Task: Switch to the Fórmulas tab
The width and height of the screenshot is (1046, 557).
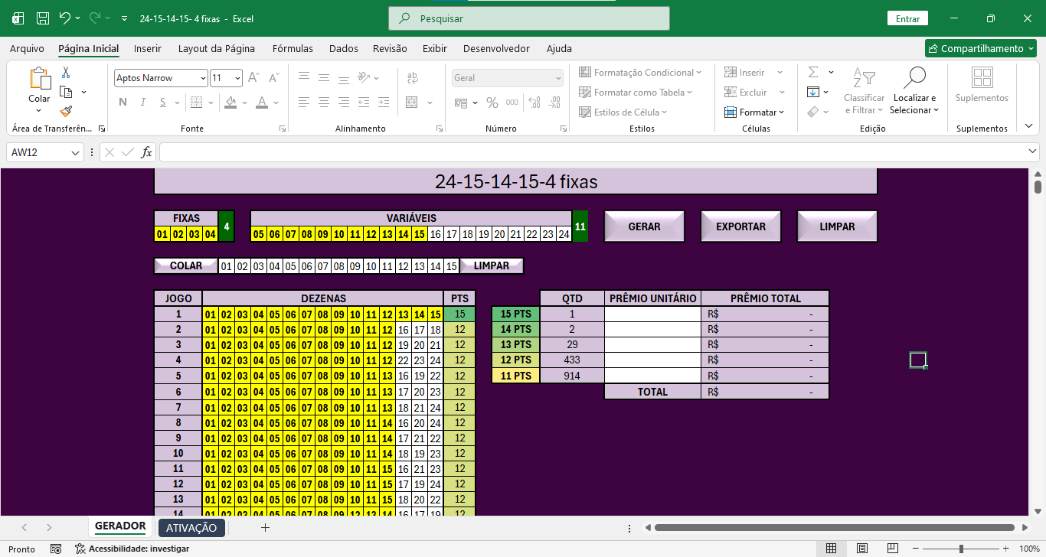Action: (293, 48)
